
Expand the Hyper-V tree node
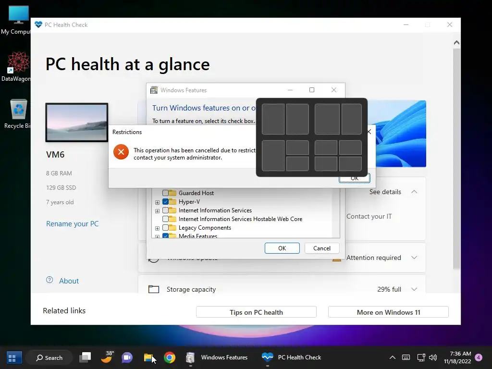point(157,202)
